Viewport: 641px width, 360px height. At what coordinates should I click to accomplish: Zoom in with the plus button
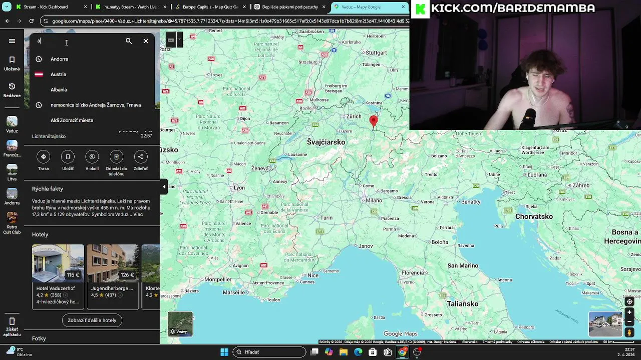pos(629,312)
